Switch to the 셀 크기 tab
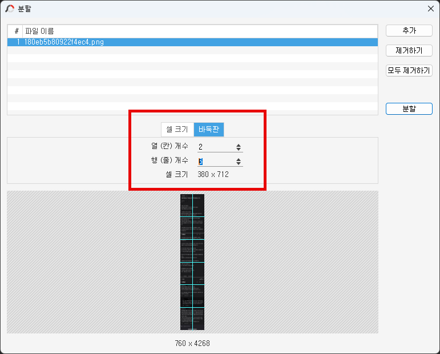 tap(177, 130)
